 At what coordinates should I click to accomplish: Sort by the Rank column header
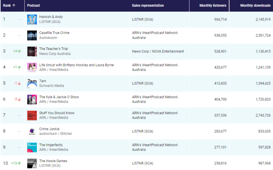[10, 5]
